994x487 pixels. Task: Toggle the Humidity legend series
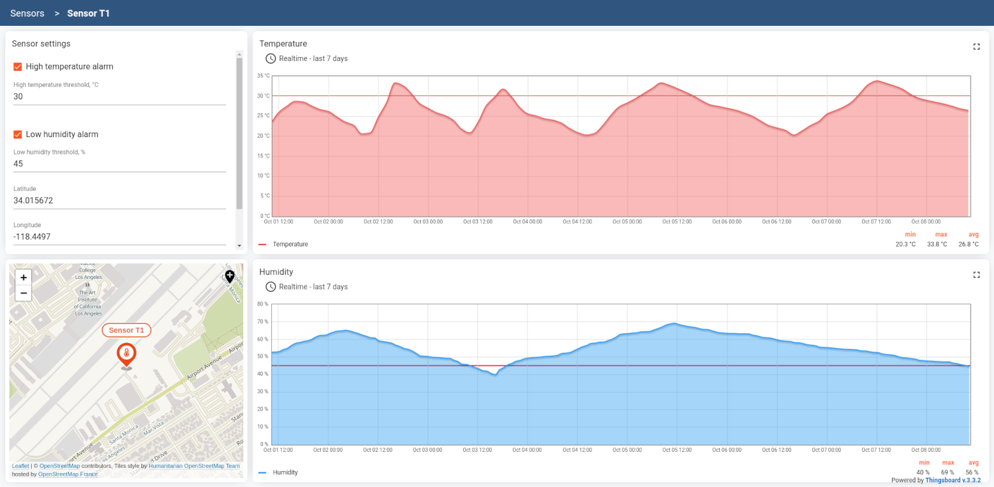click(285, 472)
